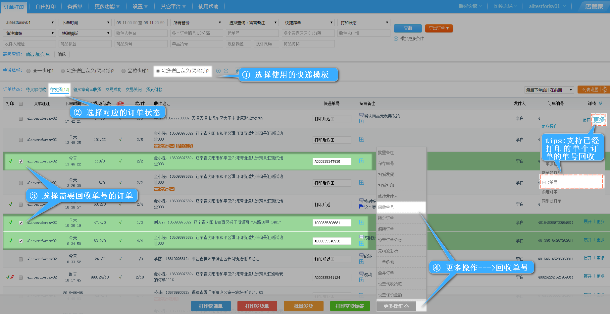Click the blue flag icon in remarks column

click(x=361, y=207)
